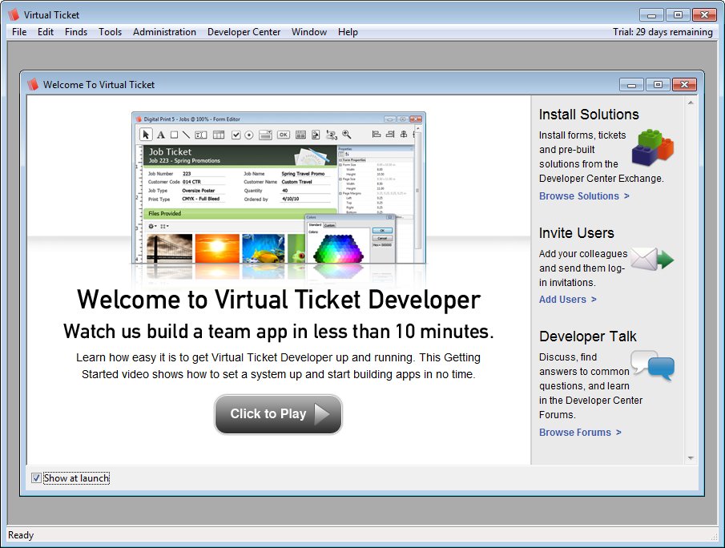Click the 'Welcome to Virtual Ticket Developer' headline

pyautogui.click(x=279, y=300)
